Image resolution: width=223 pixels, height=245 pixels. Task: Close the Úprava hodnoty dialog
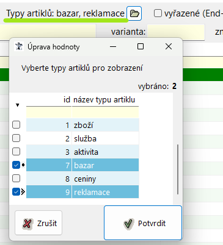pos(169,46)
